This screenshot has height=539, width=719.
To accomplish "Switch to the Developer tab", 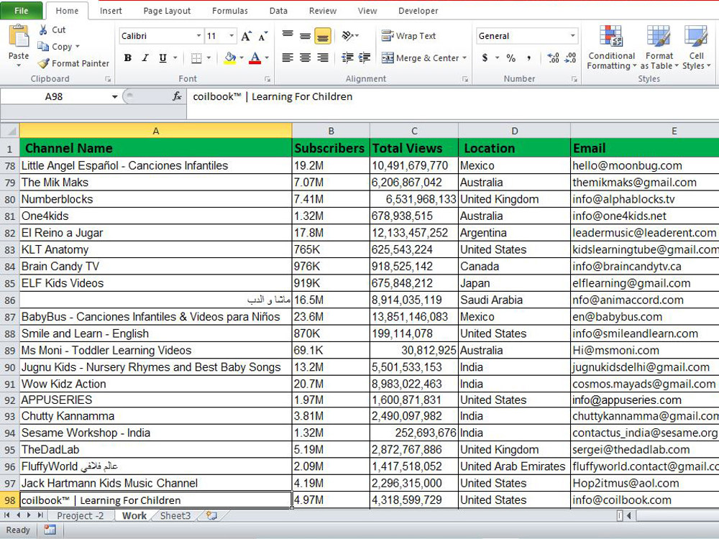I will tap(418, 11).
